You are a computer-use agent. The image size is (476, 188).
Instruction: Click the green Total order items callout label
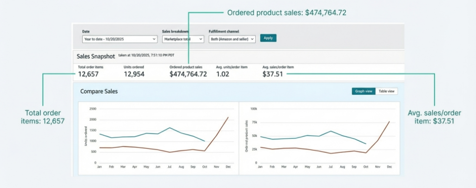(x=43, y=117)
